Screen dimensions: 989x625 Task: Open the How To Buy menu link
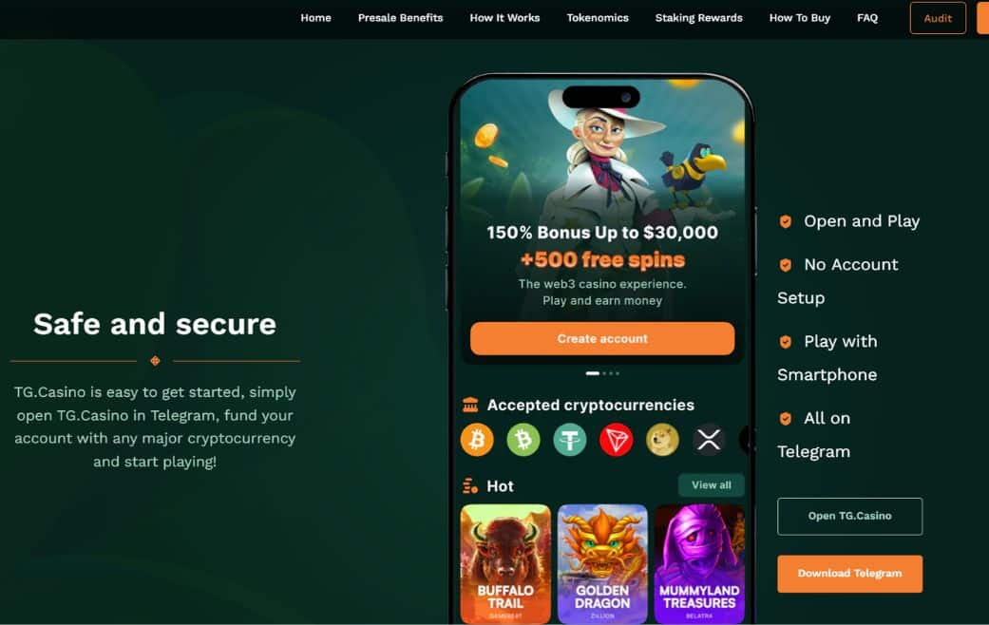[800, 18]
